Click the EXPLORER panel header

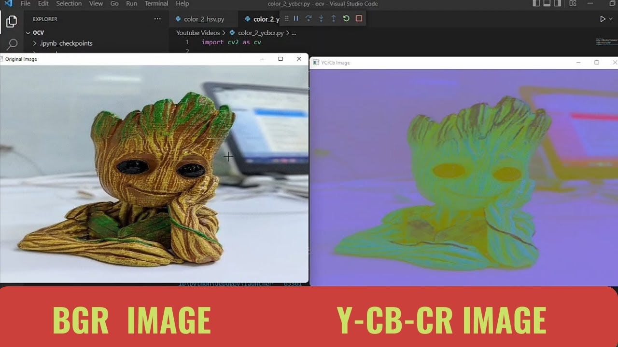pyautogui.click(x=45, y=19)
